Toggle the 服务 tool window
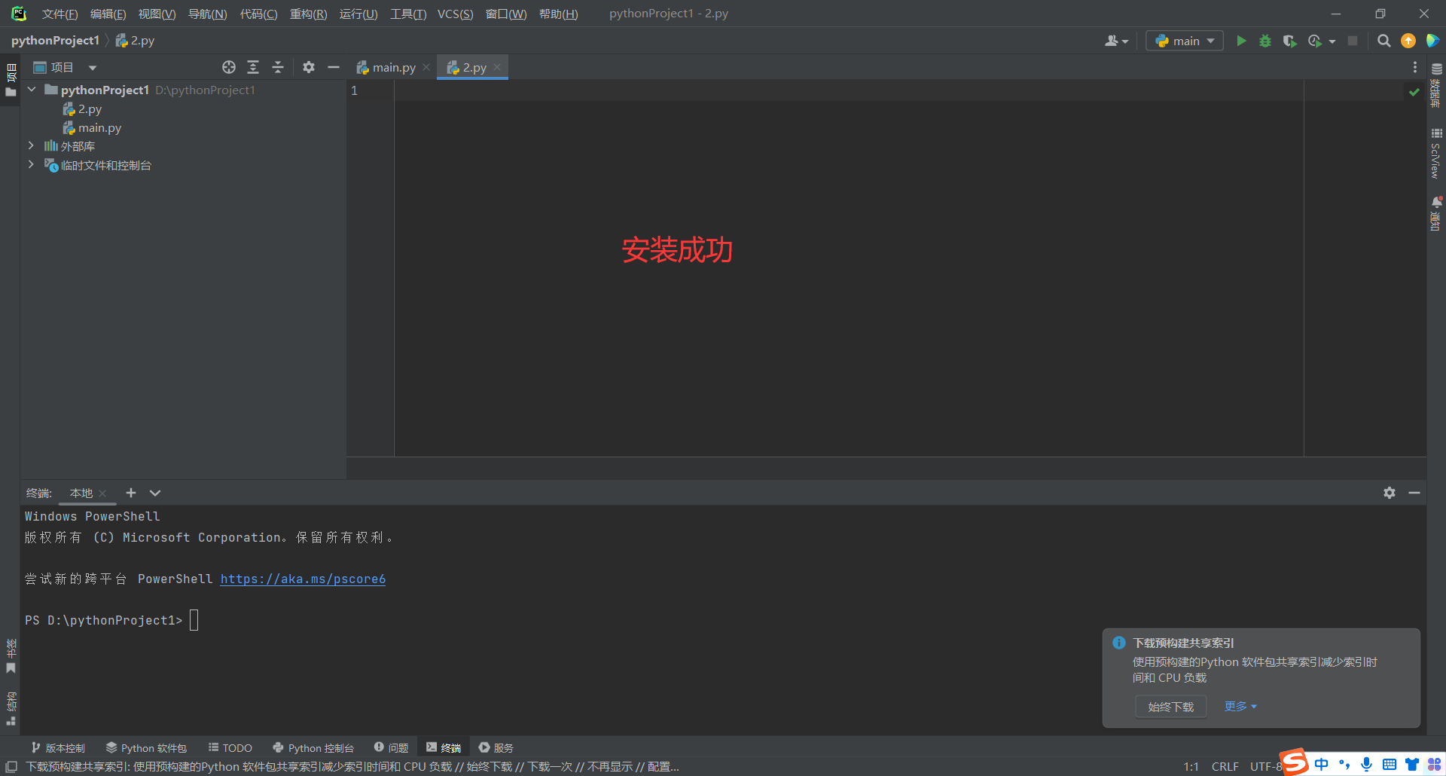1446x776 pixels. tap(495, 747)
